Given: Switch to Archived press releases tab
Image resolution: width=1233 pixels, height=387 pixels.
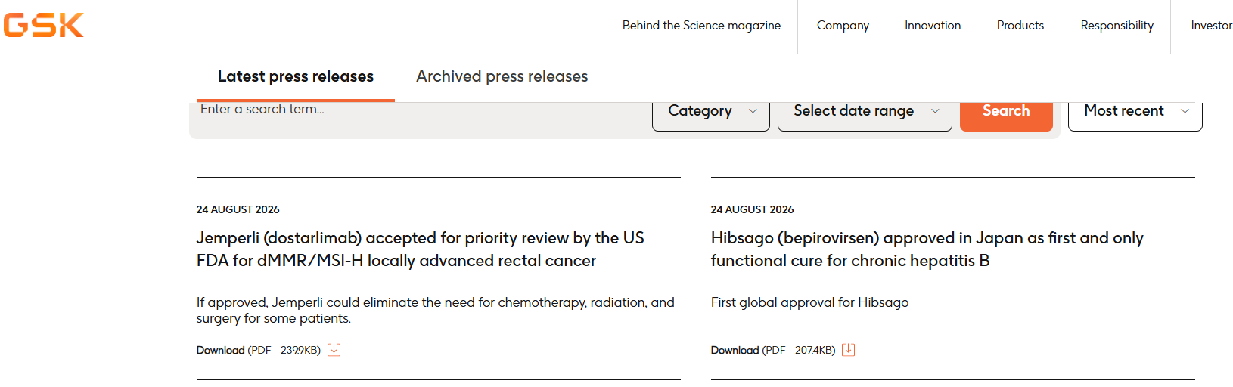Looking at the screenshot, I should pyautogui.click(x=502, y=76).
